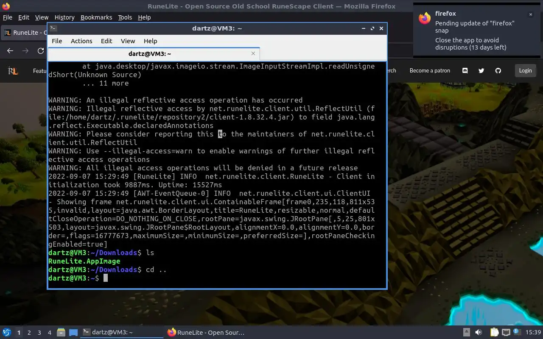Activate the RuneLite Firefox taskbar entry

tap(207, 333)
